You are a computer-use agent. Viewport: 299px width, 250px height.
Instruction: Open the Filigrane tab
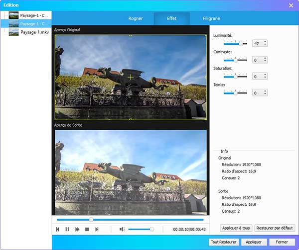point(212,19)
